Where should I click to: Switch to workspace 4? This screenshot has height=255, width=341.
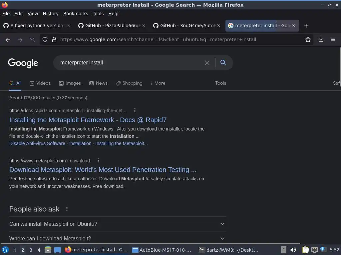tap(39, 250)
